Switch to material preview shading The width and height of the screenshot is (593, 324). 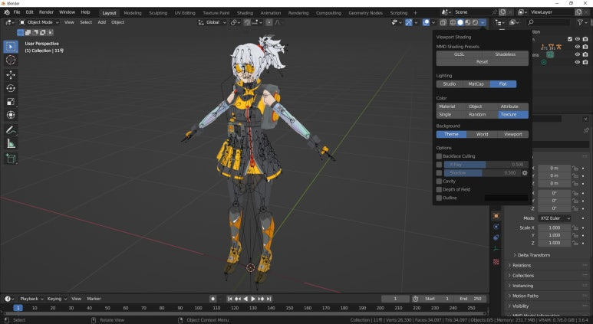(x=468, y=22)
